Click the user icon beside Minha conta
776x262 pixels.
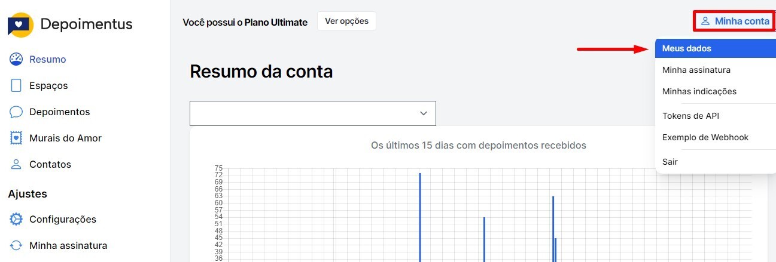tap(705, 21)
